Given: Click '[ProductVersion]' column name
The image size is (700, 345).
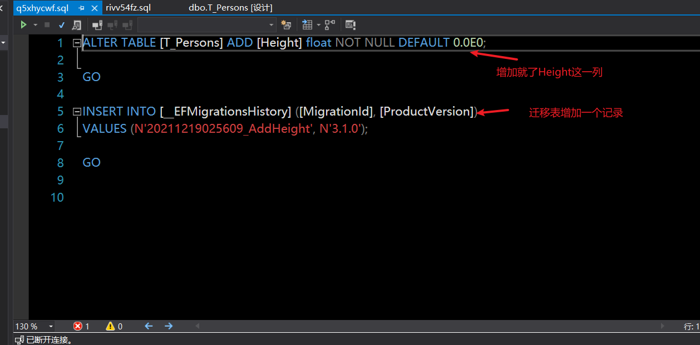Looking at the screenshot, I should tap(427, 112).
